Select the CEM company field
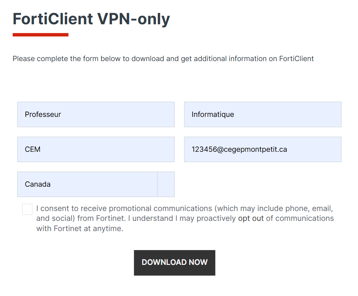The image size is (358, 296). click(96, 149)
